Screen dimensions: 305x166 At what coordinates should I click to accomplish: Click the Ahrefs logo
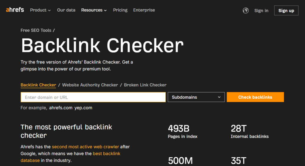[x=15, y=10]
